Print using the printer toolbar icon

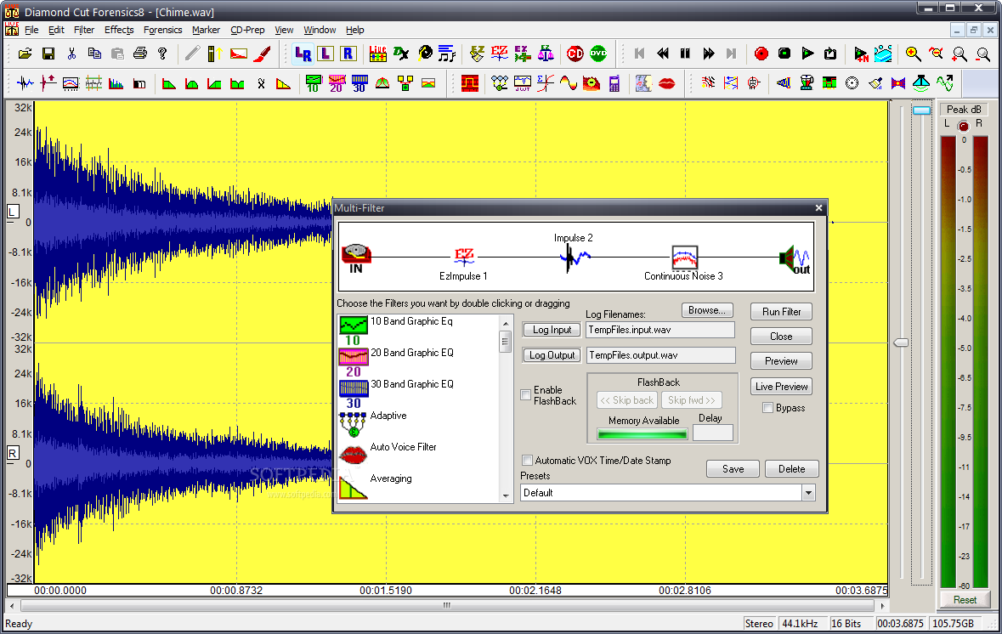point(140,54)
